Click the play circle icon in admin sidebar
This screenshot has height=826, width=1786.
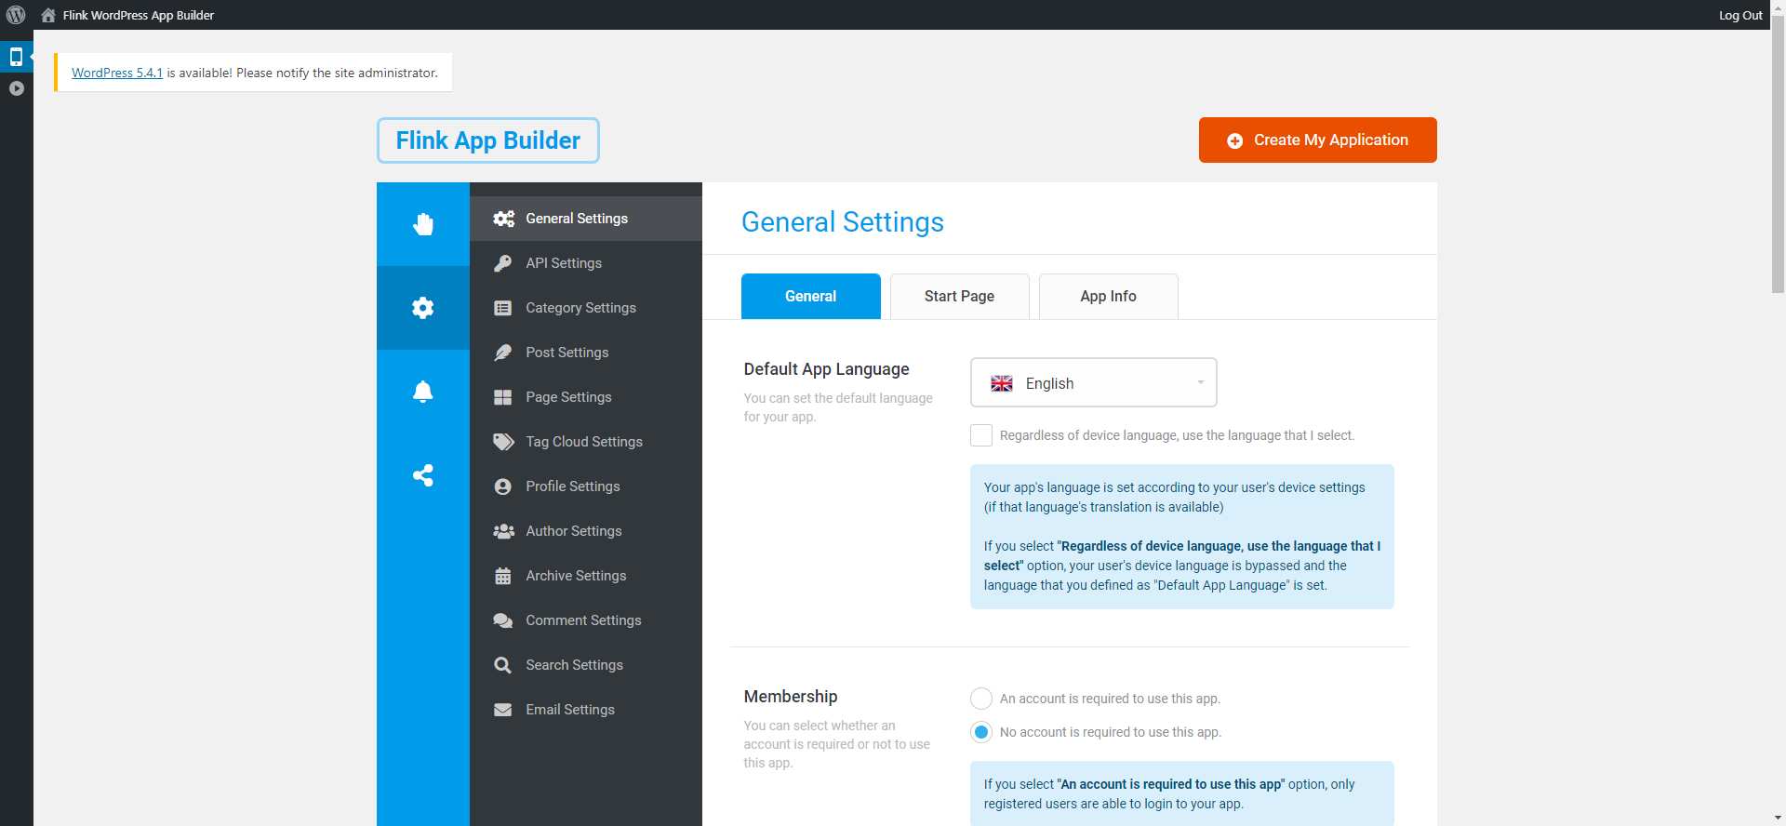[16, 88]
